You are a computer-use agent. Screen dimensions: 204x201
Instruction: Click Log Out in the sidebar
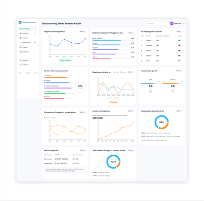click(x=28, y=65)
